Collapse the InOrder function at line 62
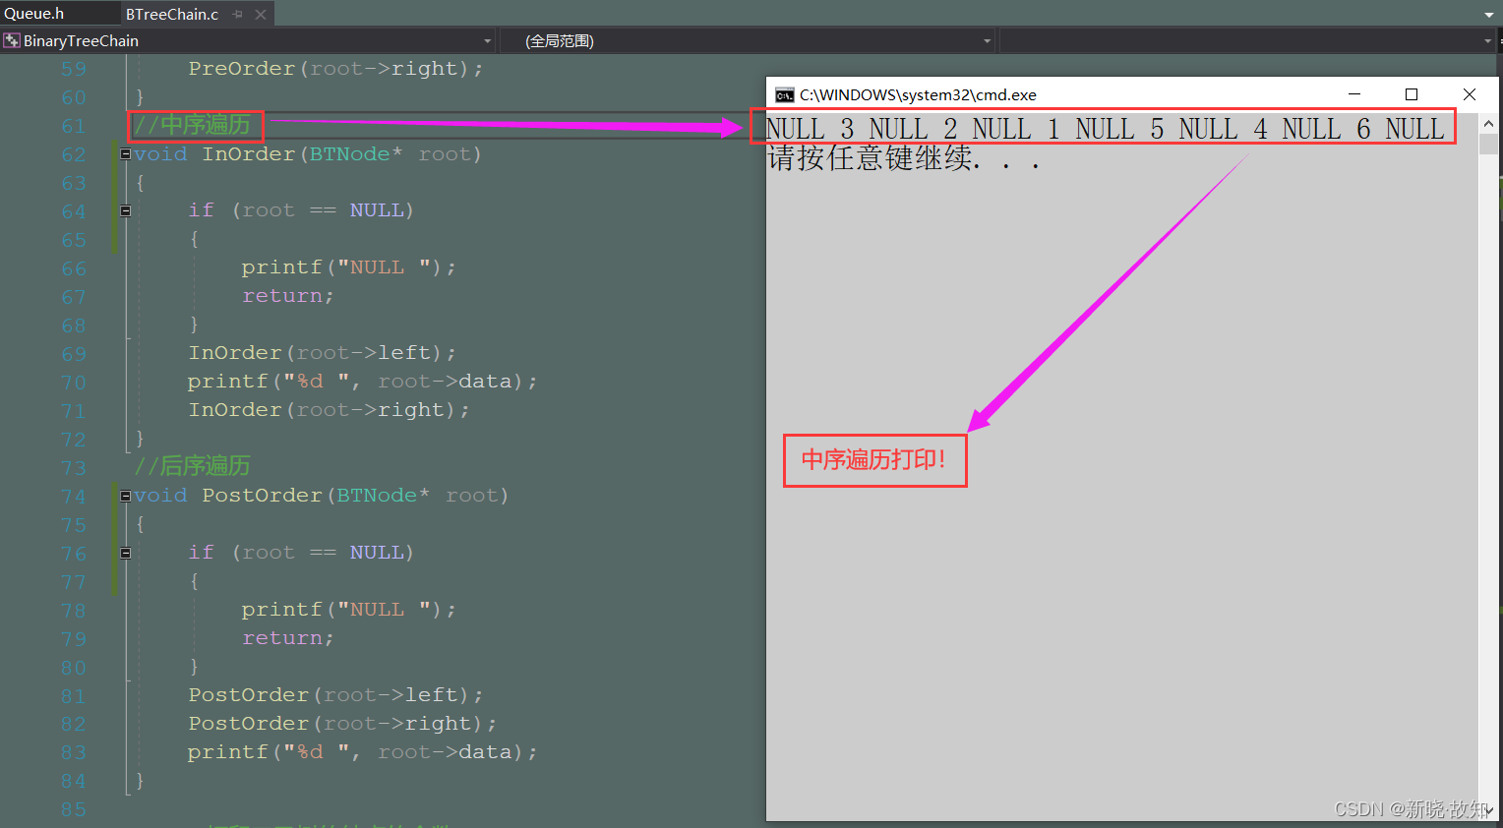The width and height of the screenshot is (1503, 828). (126, 154)
